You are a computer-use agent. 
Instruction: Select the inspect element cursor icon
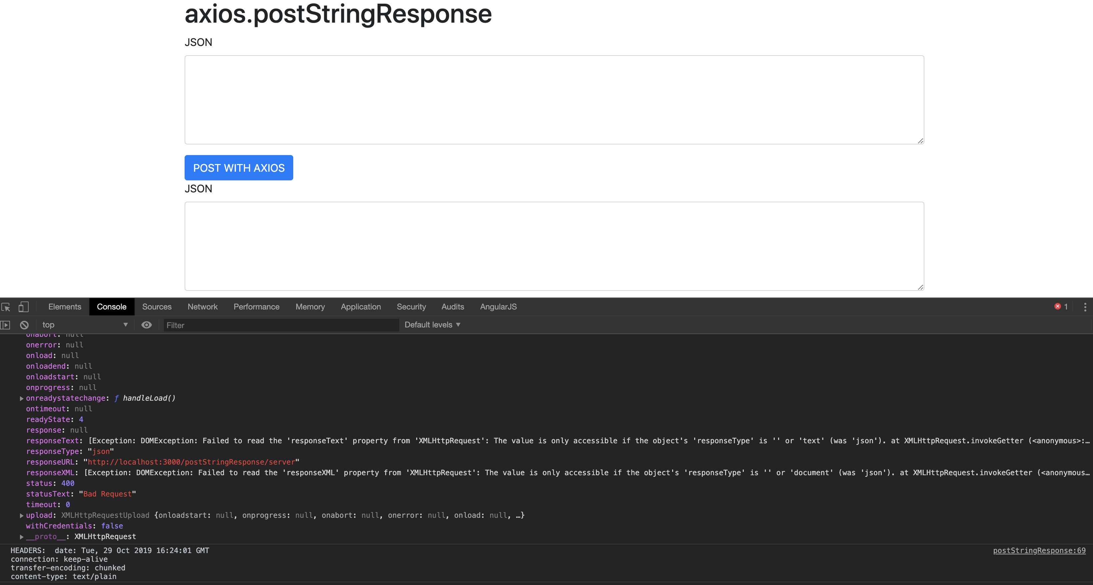point(6,306)
